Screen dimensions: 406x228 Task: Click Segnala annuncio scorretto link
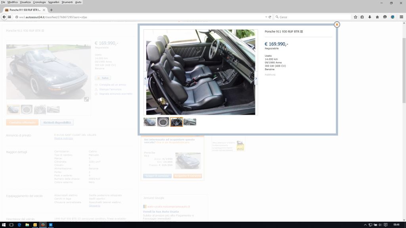point(116,93)
